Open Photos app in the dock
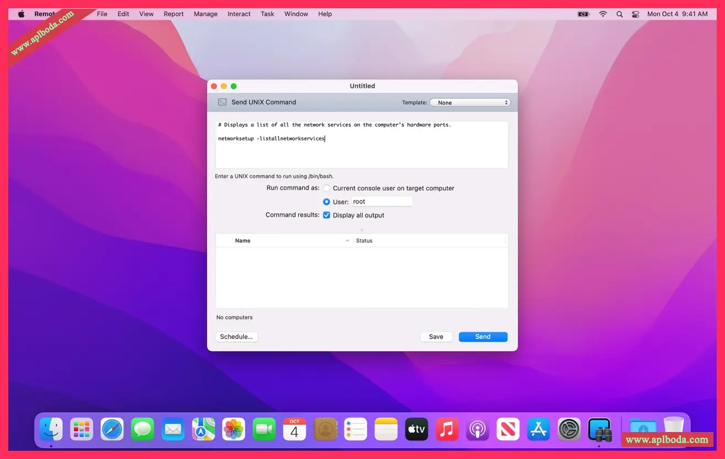The width and height of the screenshot is (725, 459). pyautogui.click(x=234, y=429)
